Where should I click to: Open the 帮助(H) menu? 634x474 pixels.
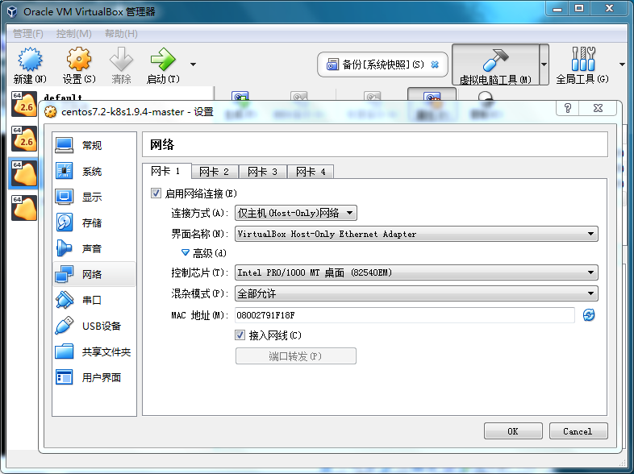click(x=121, y=34)
